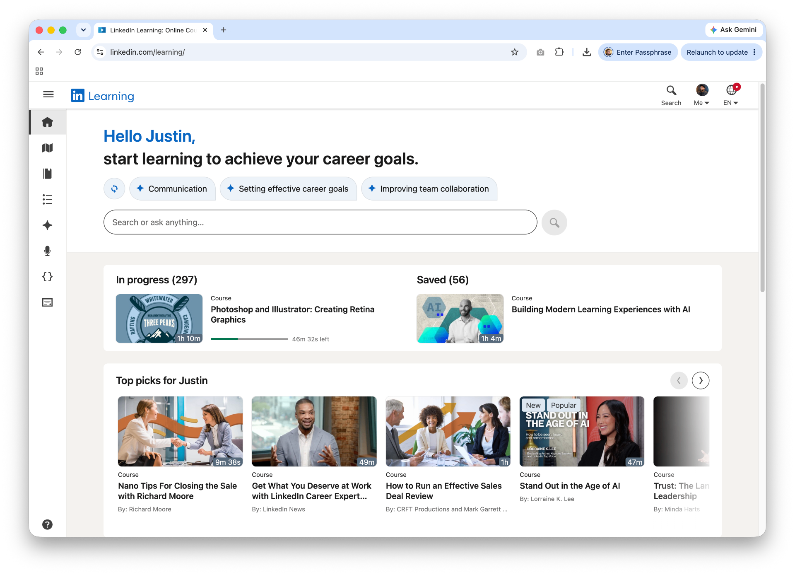Click the address bar URL
Screen dimensions: 795x575
point(147,52)
